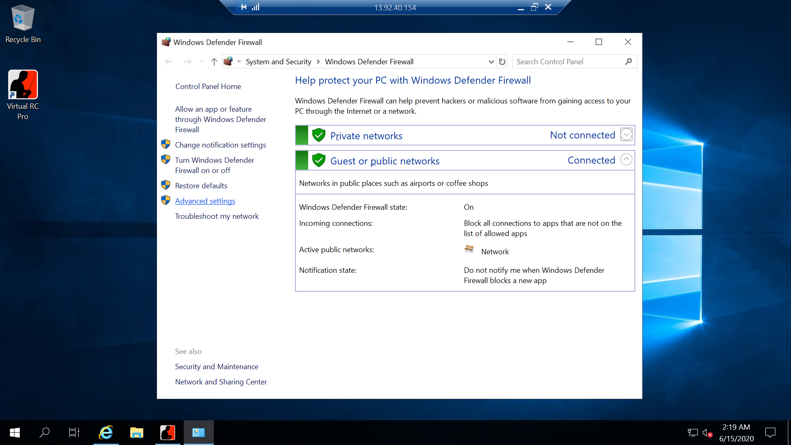Open the Recycle Bin desktop icon
791x445 pixels.
coord(23,24)
